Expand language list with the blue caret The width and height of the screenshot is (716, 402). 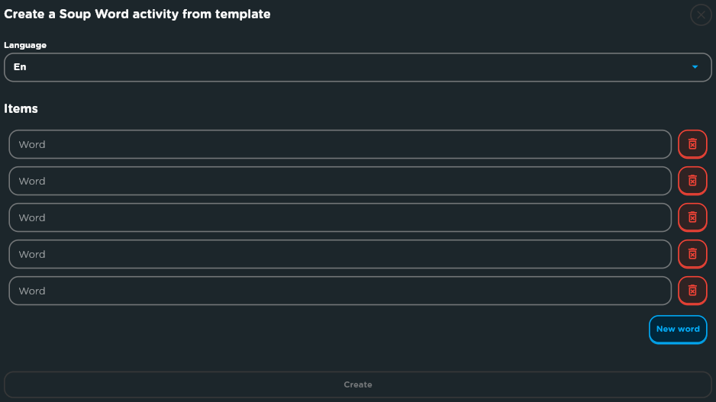tap(695, 67)
